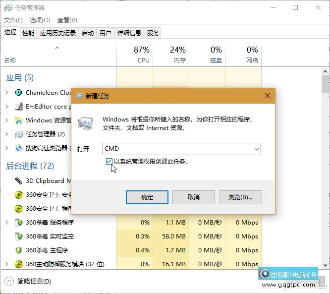Click the 360杀毒 主程序 shield icon
Screen dimensions: 330x294
(x=18, y=250)
